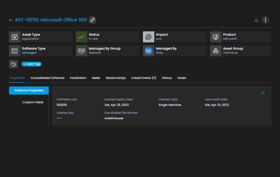Select the Custom Fields section
The image size is (280, 177).
(33, 102)
